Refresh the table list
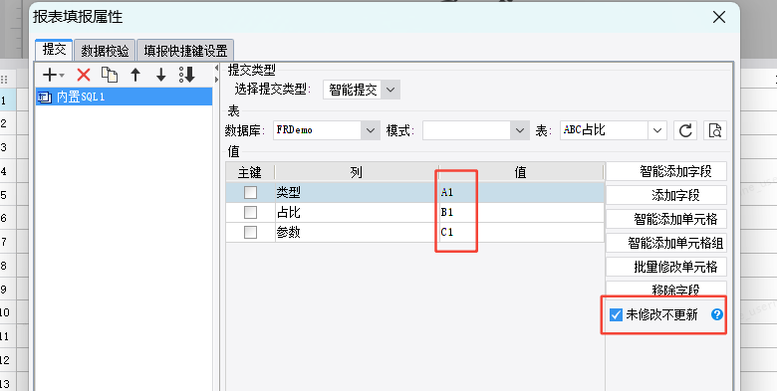777x391 pixels. (x=685, y=130)
